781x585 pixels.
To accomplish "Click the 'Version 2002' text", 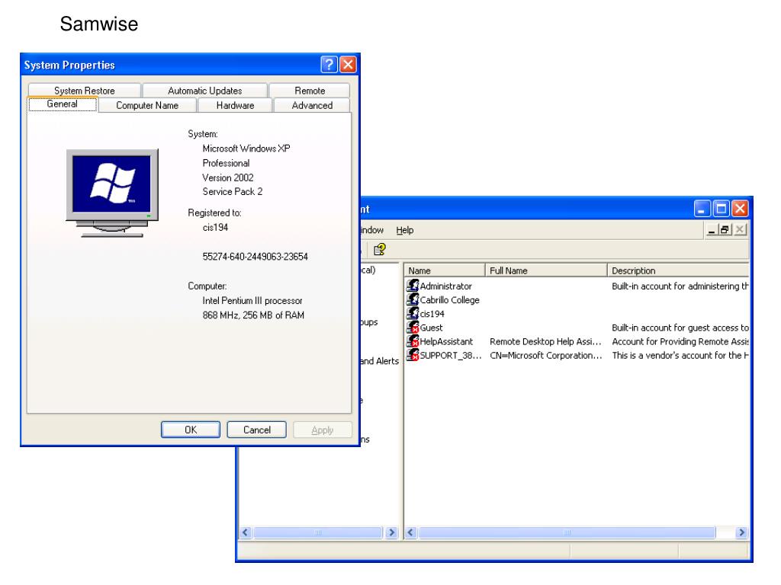I will pos(227,177).
